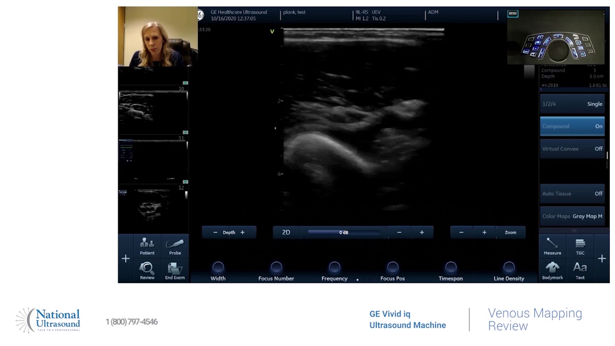Screen dimensions: 615x346
Task: Select the Bodymark icon
Action: 553,271
